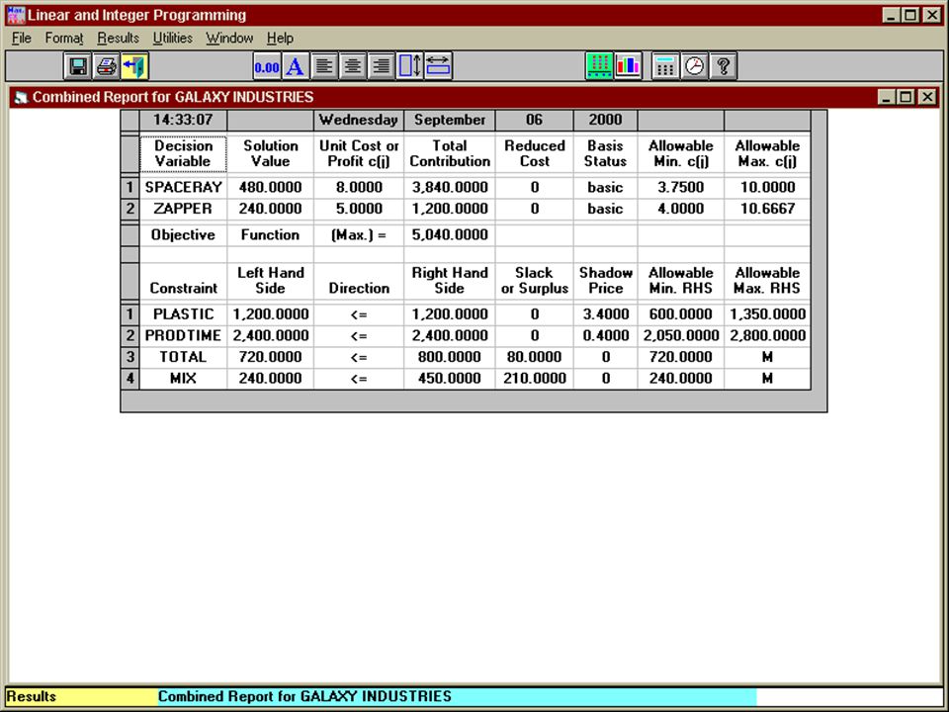
Task: Select the Solution Value column header
Action: click(270, 154)
